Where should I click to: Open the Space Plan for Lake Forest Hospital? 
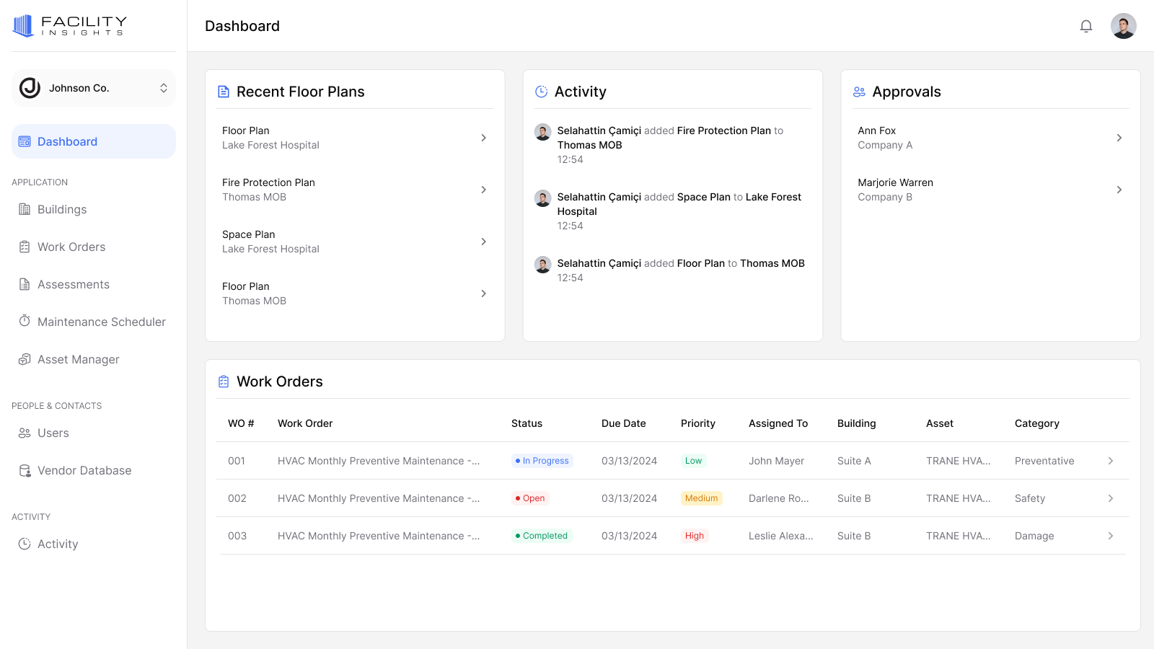483,242
